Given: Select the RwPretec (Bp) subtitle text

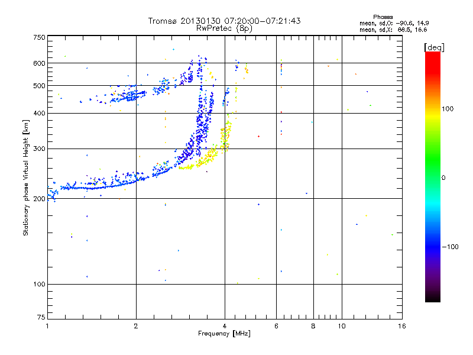Looking at the screenshot, I should pyautogui.click(x=224, y=28).
